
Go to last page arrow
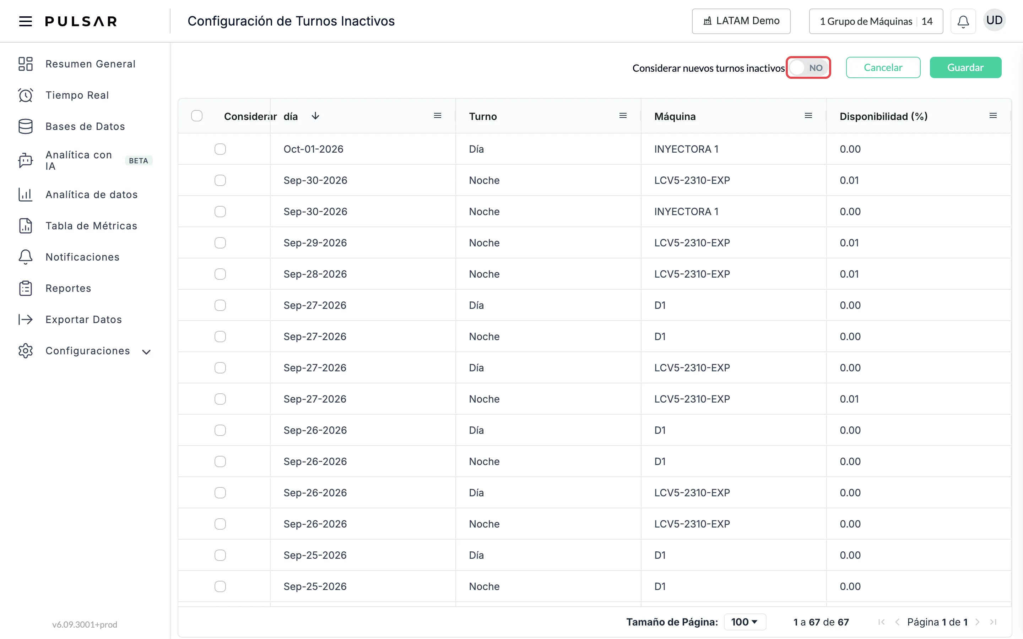pos(994,622)
